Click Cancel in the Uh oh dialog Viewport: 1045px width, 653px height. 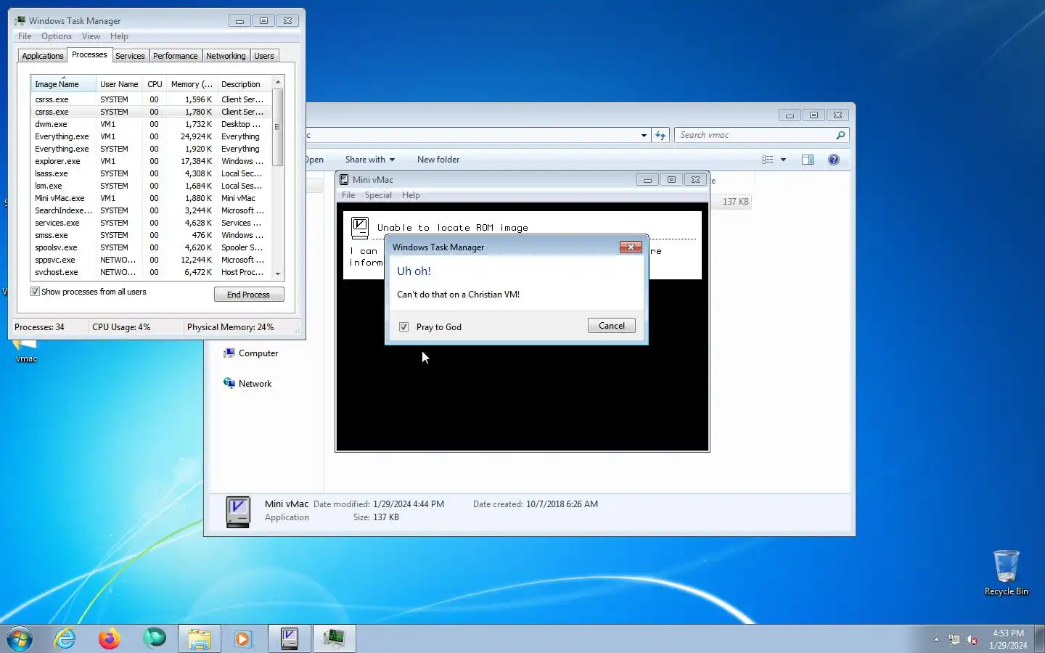(x=612, y=326)
